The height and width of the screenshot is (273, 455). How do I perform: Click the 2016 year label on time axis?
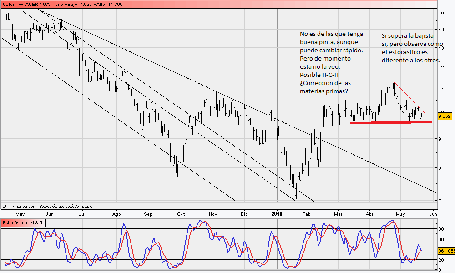tap(277, 214)
